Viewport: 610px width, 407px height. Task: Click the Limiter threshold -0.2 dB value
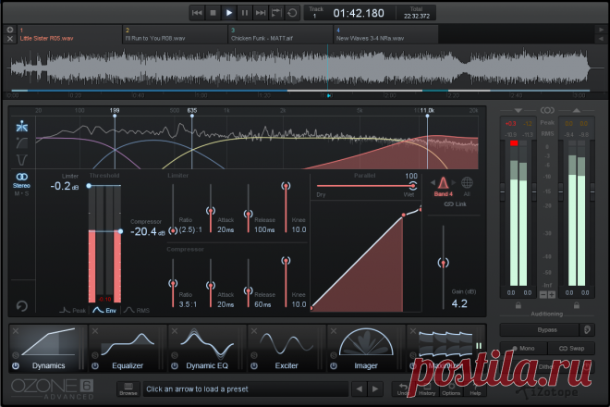click(64, 186)
